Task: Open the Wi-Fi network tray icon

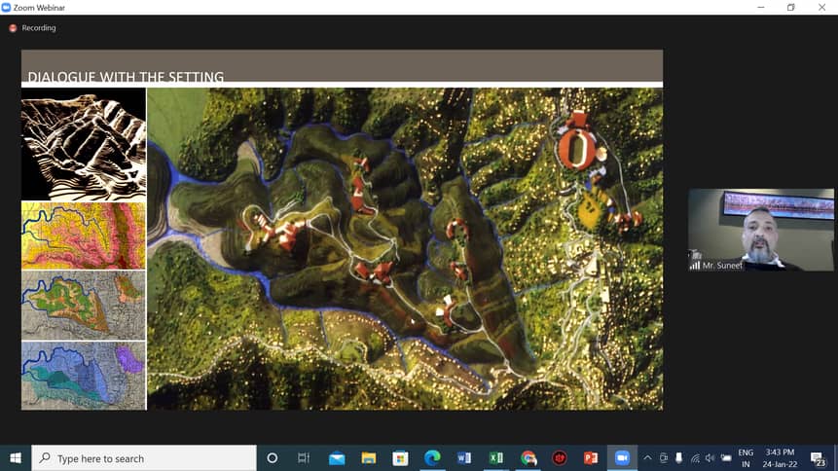Action: [x=695, y=458]
